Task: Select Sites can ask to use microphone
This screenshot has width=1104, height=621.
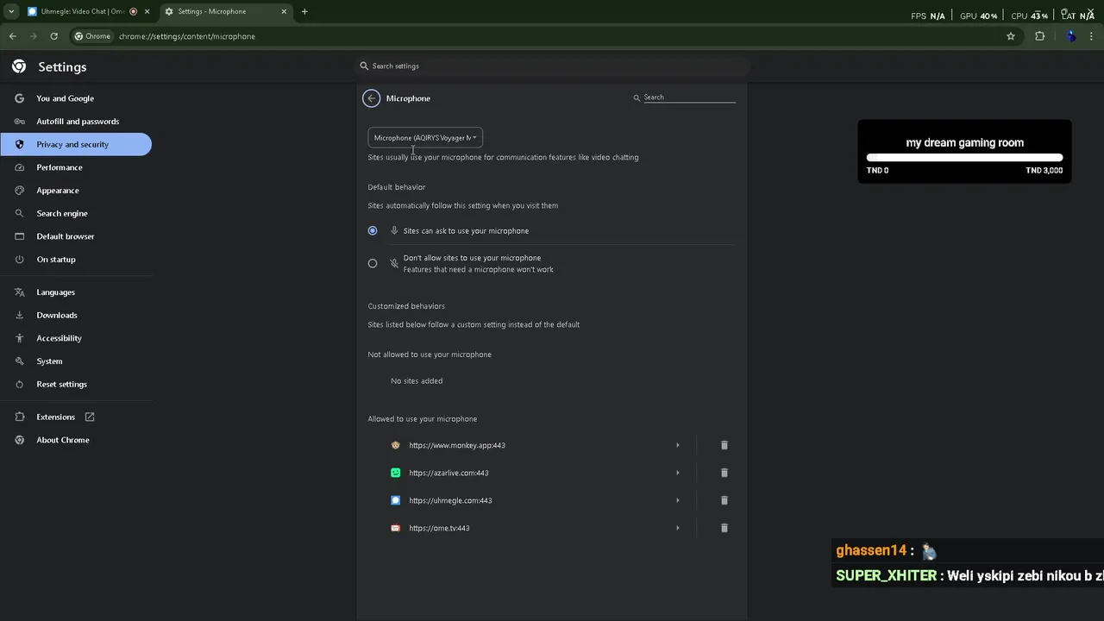Action: [373, 231]
